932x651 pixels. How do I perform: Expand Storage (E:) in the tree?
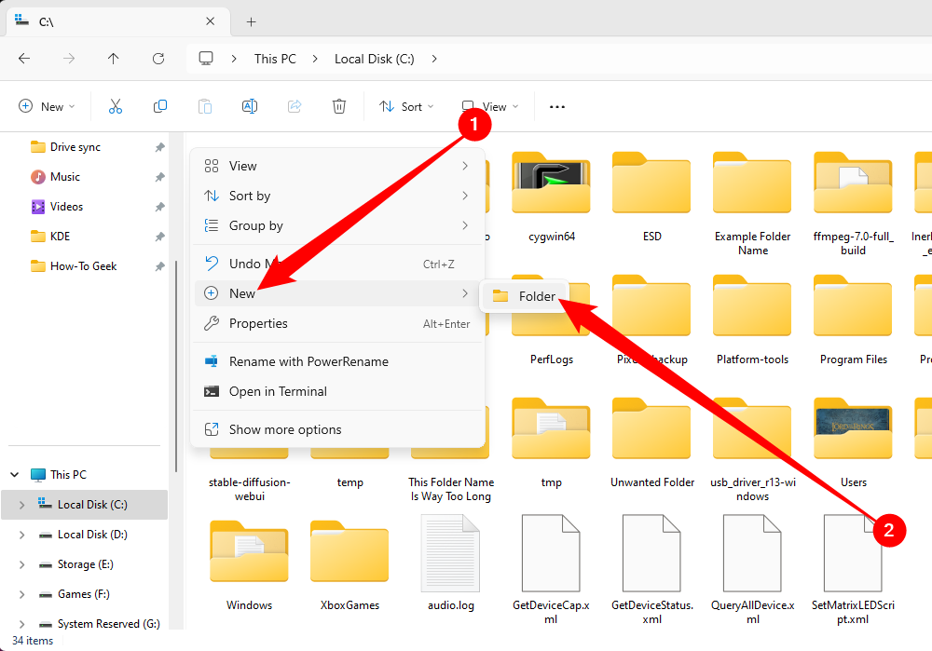[x=22, y=564]
